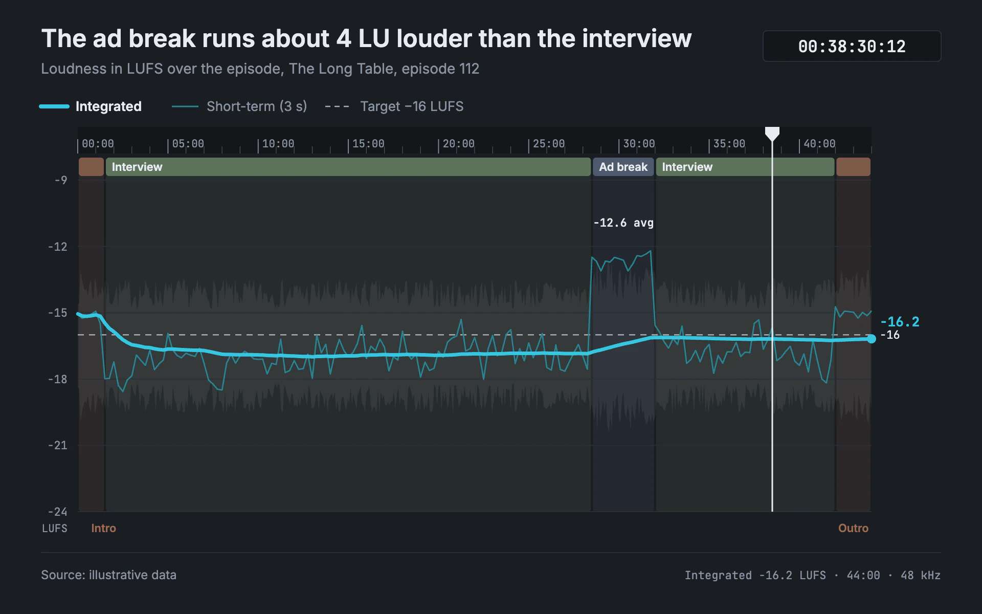The image size is (982, 614).
Task: Click the -24 y-axis tick label
Action: [58, 512]
